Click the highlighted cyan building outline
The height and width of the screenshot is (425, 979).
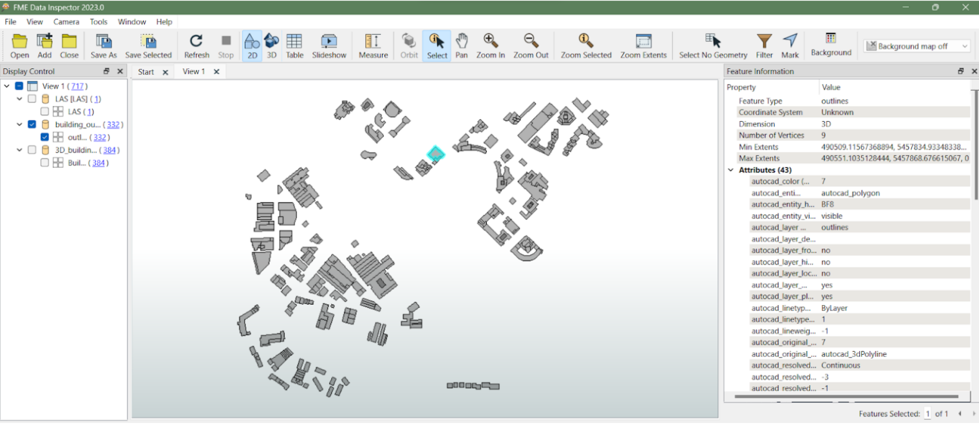pyautogui.click(x=436, y=153)
